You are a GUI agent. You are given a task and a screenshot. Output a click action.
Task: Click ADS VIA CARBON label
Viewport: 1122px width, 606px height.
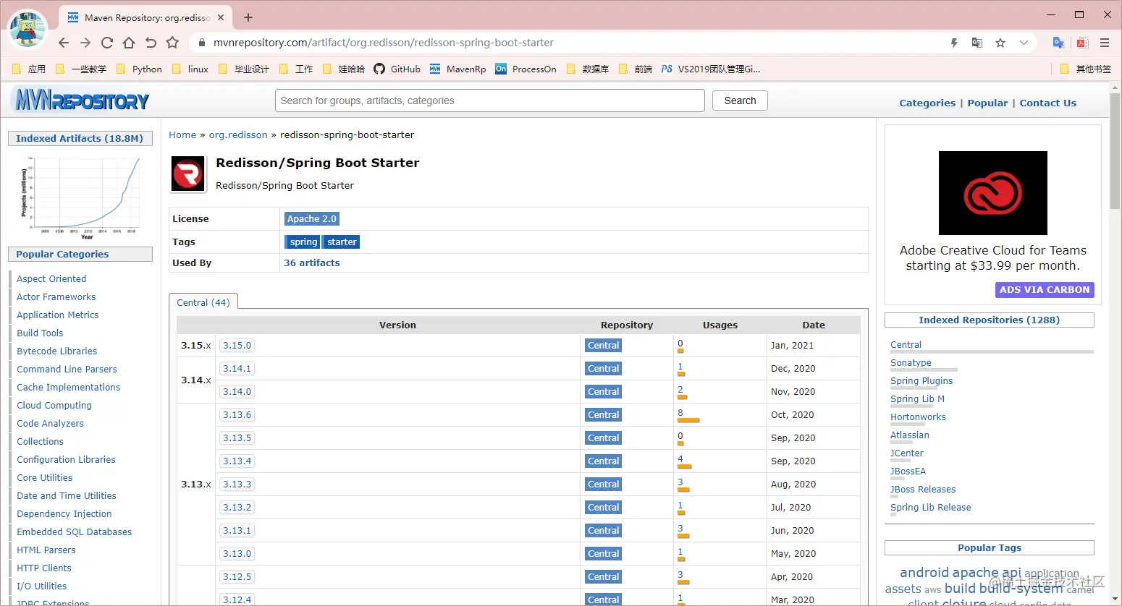click(1045, 289)
